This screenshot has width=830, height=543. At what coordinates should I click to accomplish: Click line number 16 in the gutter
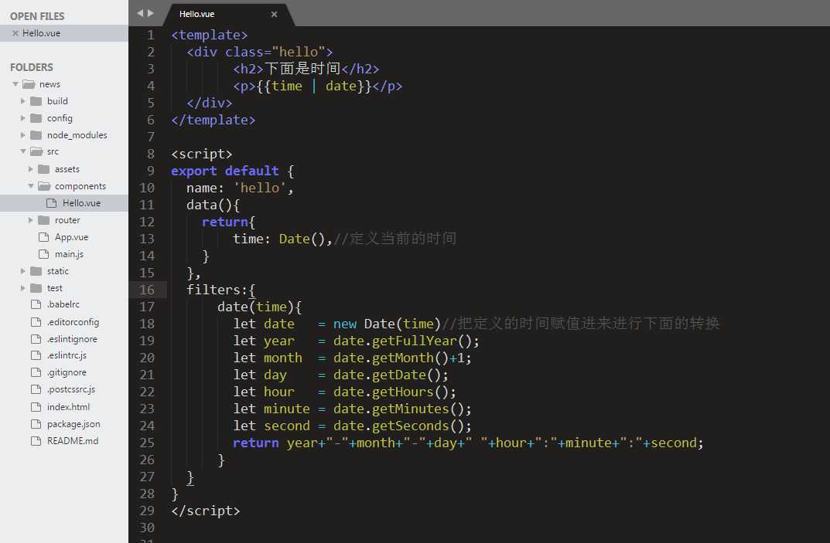click(147, 290)
